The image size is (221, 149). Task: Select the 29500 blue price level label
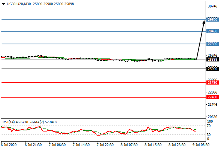[x=212, y=19]
